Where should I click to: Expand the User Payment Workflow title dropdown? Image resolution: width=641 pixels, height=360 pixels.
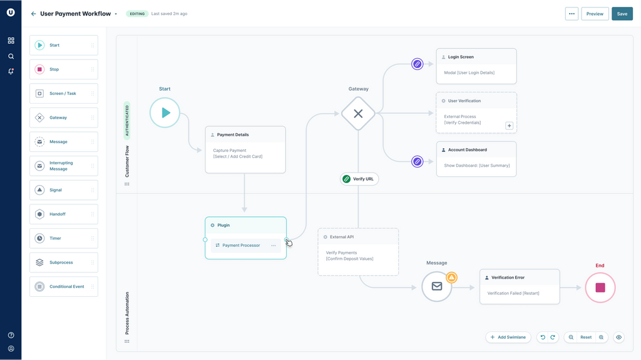[x=116, y=14]
